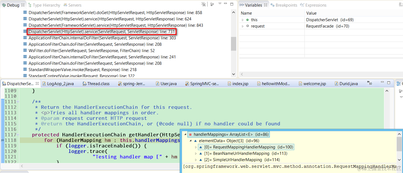This screenshot has height=173, width=403.
Task: Collapse the Javadoc comment at line 1111
Action: (18, 102)
